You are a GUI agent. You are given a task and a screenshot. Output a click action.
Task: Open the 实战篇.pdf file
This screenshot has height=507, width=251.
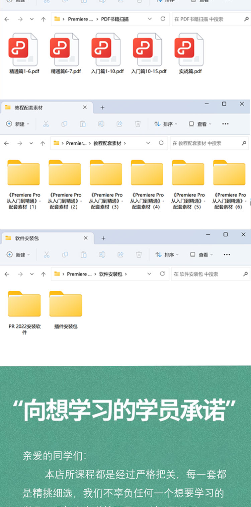click(x=190, y=54)
